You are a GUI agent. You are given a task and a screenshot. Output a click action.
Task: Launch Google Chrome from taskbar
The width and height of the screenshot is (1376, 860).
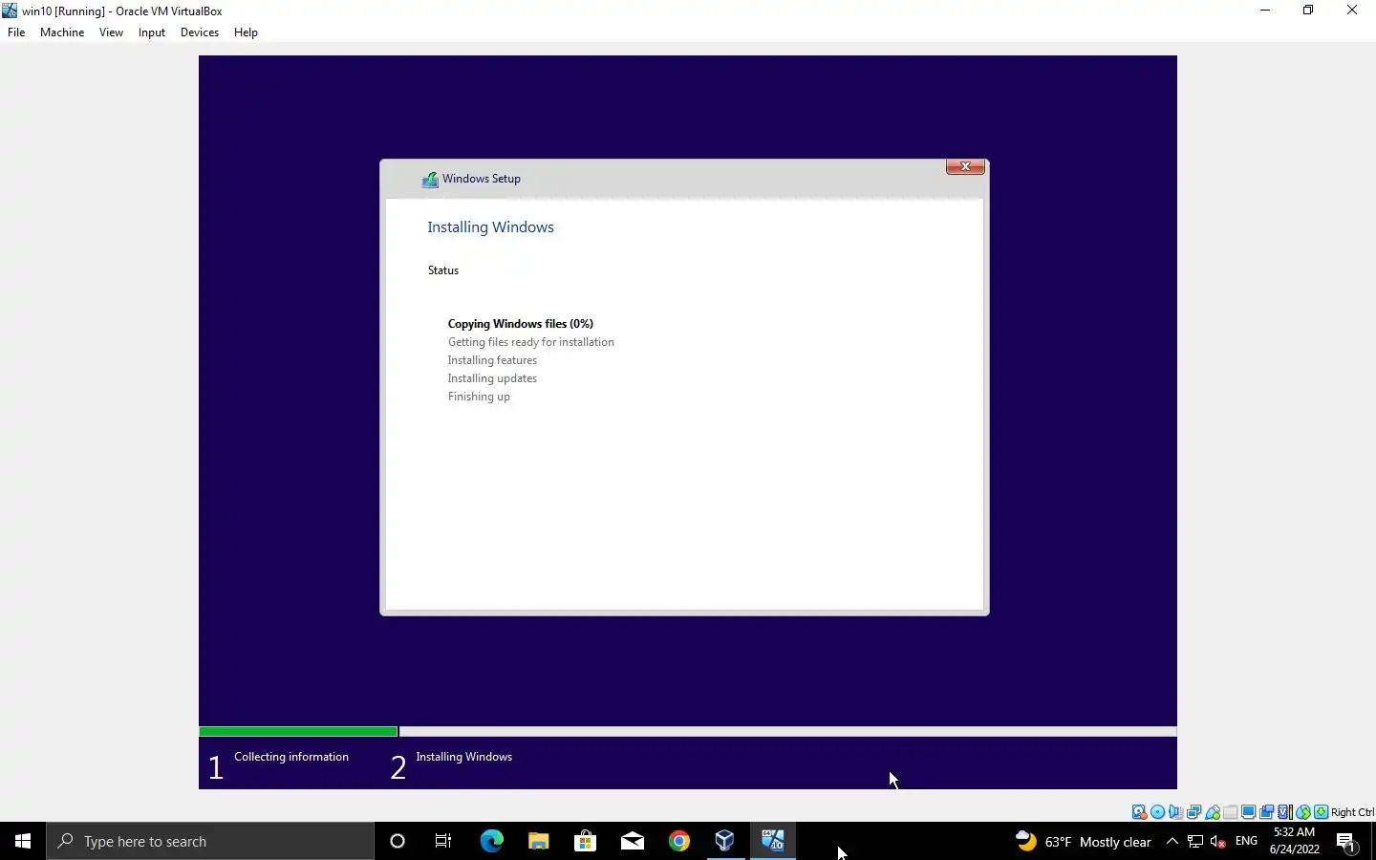678,841
